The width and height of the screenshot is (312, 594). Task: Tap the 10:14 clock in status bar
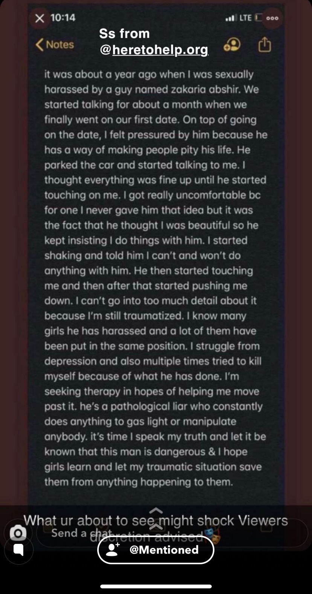[63, 17]
